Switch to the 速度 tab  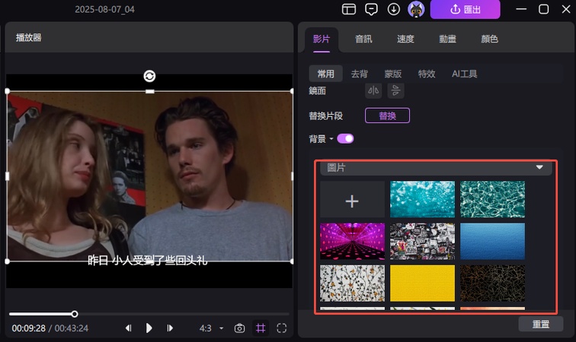[405, 39]
